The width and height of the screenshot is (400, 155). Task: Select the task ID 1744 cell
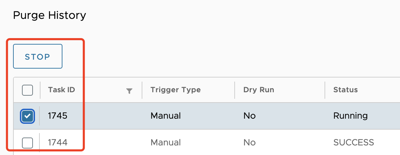pyautogui.click(x=58, y=142)
